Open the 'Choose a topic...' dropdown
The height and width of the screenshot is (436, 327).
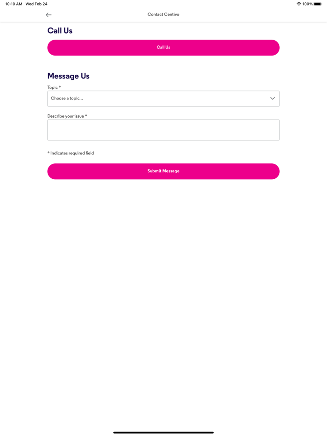[163, 98]
